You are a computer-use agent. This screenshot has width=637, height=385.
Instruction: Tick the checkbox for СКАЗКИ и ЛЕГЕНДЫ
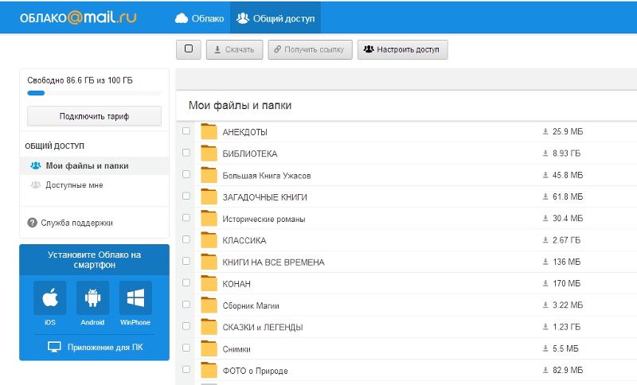[x=186, y=326]
